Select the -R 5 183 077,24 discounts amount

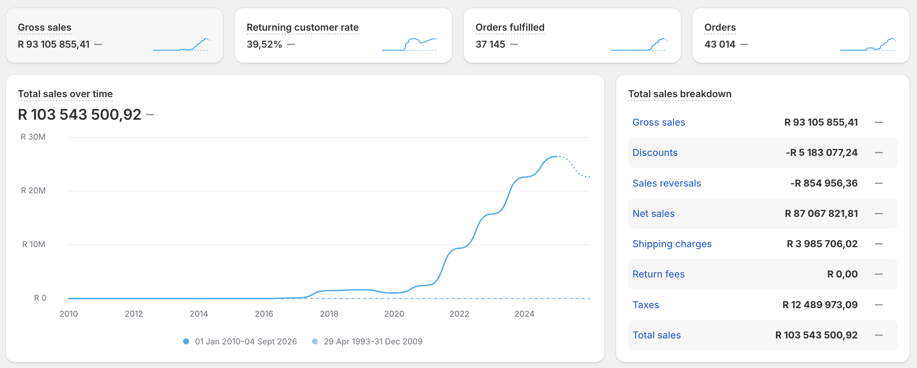tap(822, 153)
